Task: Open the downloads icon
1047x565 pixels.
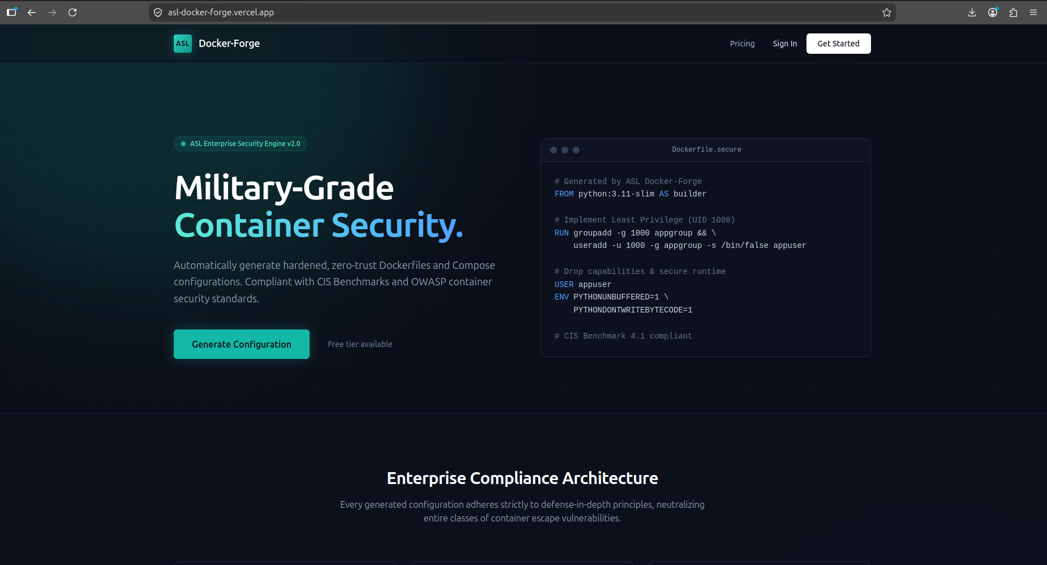Action: [972, 12]
